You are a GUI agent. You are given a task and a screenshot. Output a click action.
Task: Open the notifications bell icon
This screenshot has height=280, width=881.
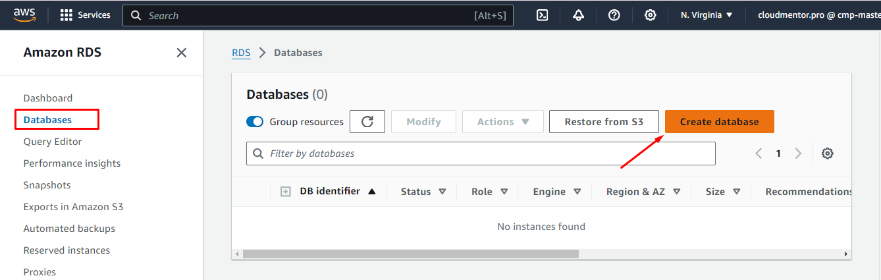point(578,15)
